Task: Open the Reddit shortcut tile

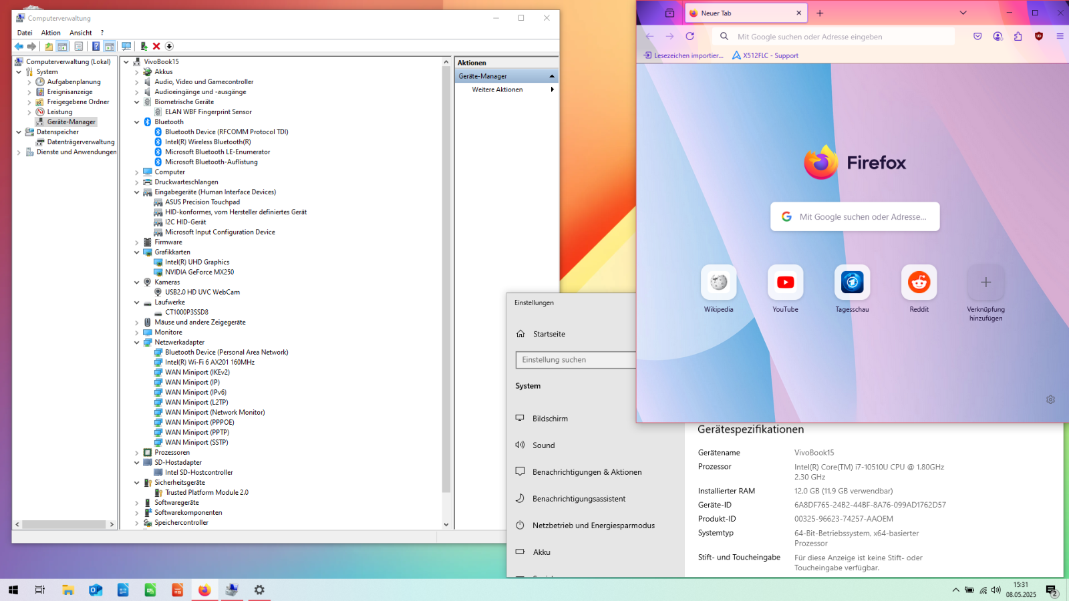Action: pos(919,282)
